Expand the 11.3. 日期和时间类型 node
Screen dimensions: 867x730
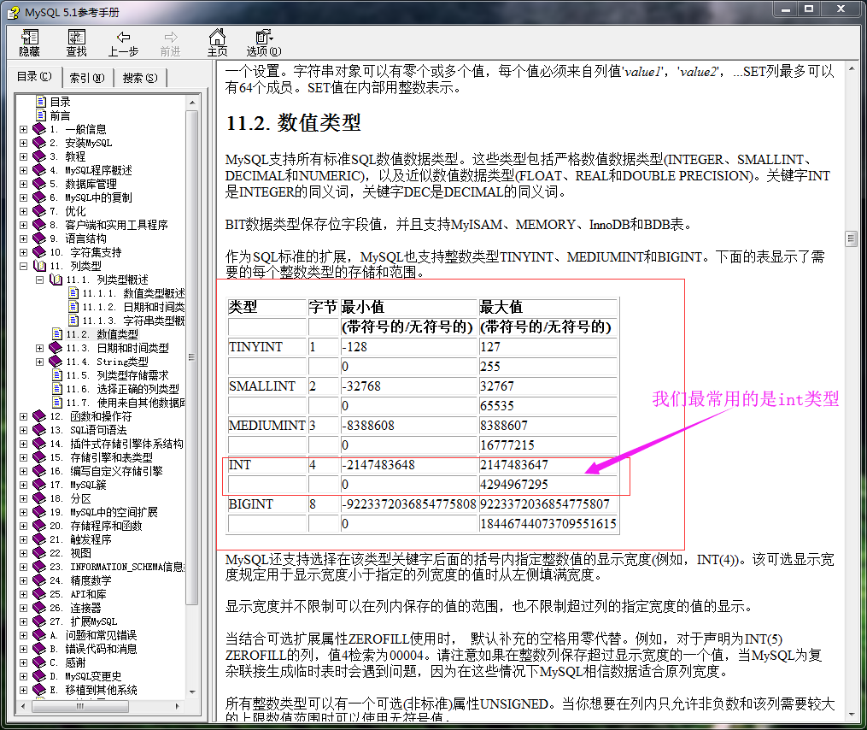40,348
